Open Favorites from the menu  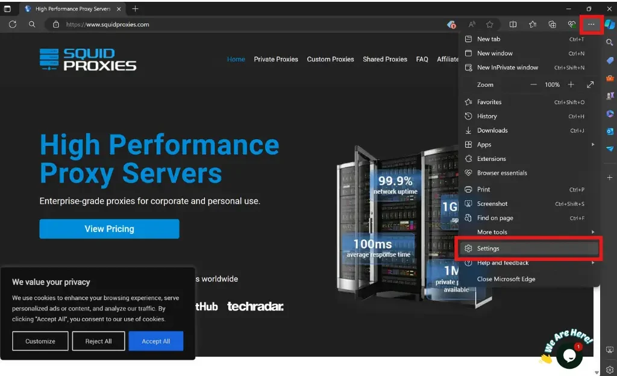tap(529, 102)
